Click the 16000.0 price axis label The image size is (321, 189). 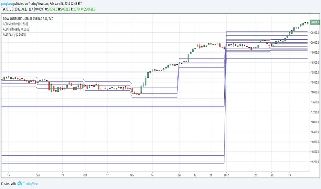315,142
